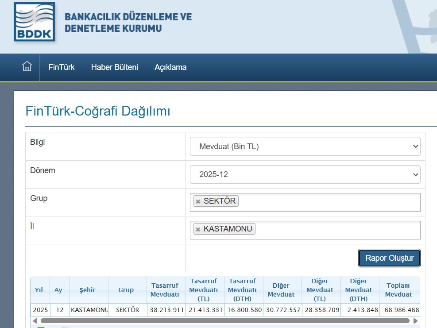Image resolution: width=437 pixels, height=328 pixels.
Task: Open the Dönem dropdown showing 2025-12
Action: click(305, 174)
